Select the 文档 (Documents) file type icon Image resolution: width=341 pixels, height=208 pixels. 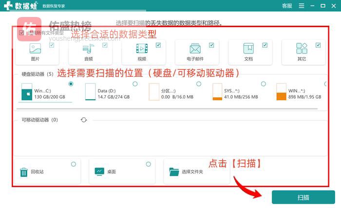[248, 49]
